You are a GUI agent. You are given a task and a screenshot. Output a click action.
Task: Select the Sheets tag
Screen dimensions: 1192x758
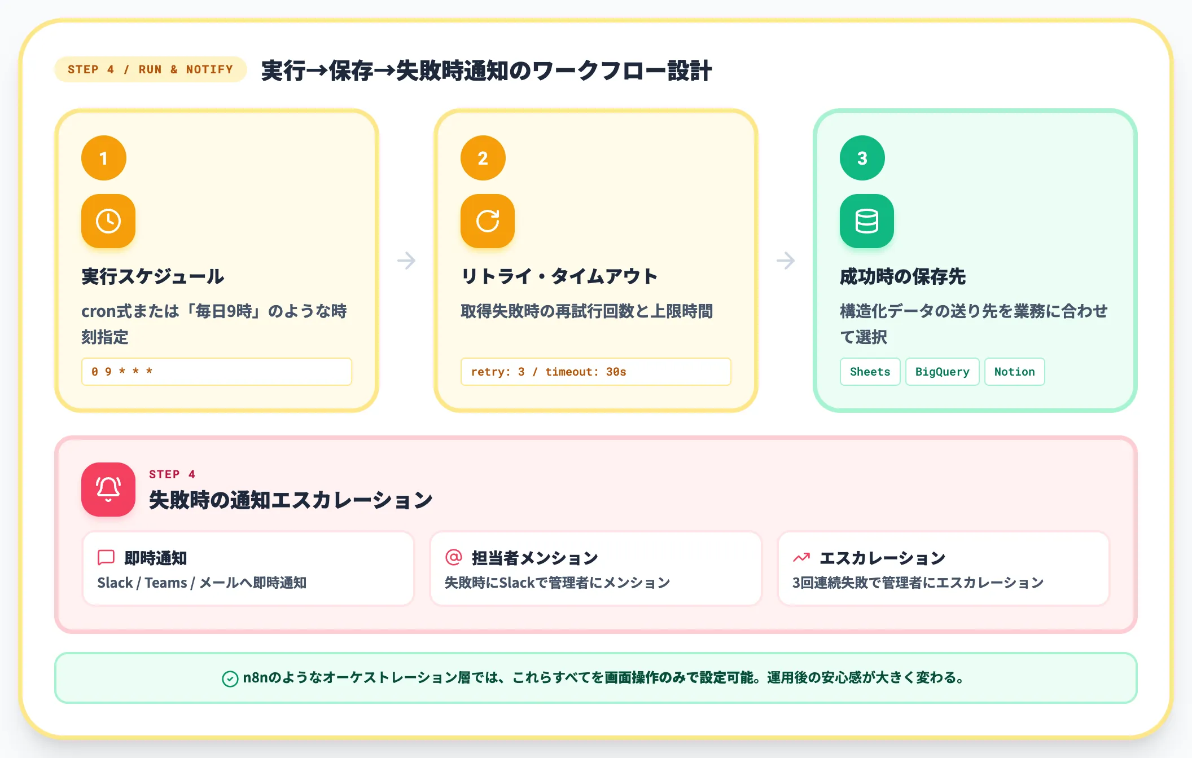click(x=870, y=372)
